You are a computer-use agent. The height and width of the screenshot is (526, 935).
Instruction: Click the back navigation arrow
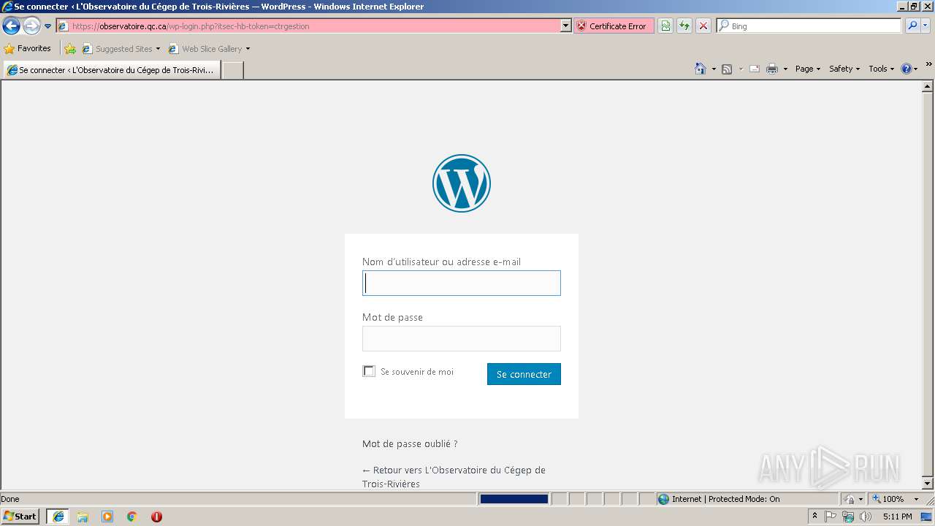click(11, 26)
